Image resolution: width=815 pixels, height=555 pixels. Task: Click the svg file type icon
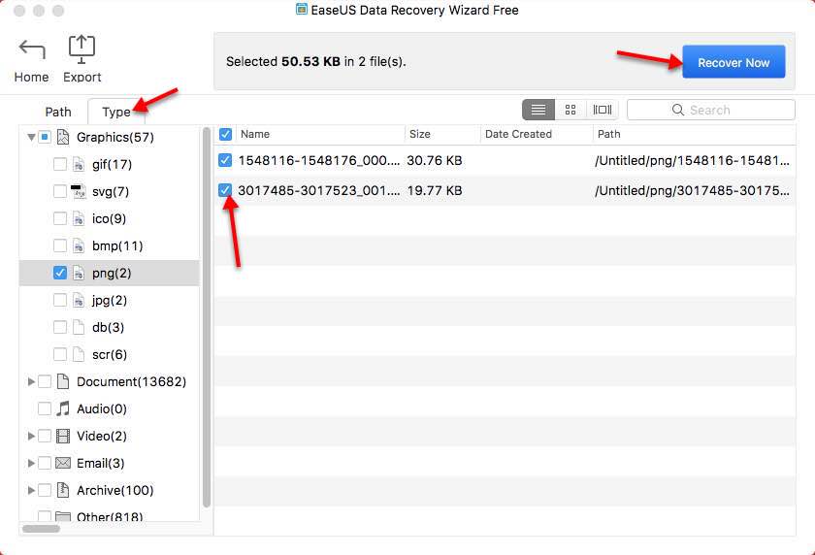(x=79, y=192)
